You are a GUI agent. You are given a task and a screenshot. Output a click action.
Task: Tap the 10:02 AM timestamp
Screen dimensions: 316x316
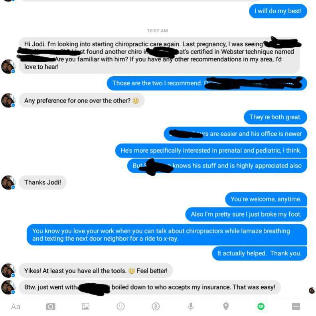tap(157, 31)
